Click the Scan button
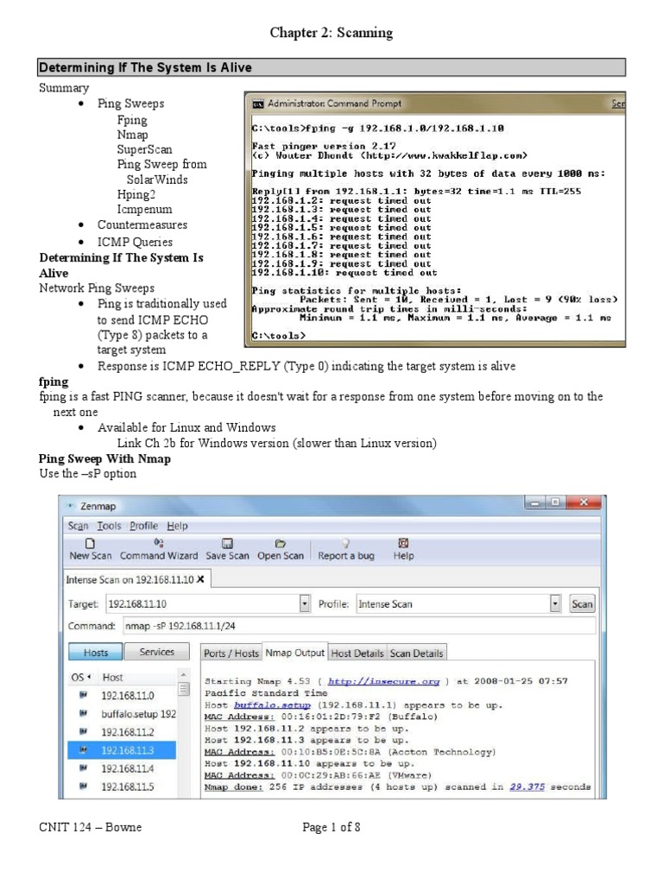 click(583, 604)
